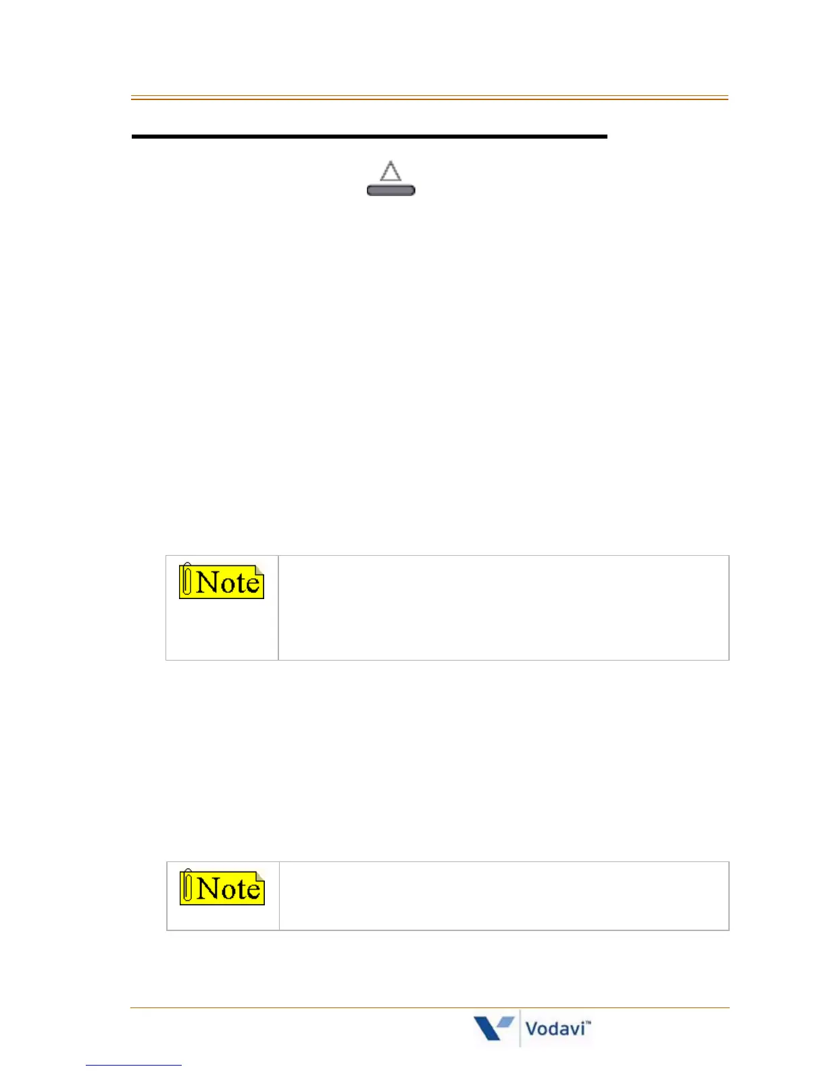Open the underlined link at bottom left

point(133,1065)
